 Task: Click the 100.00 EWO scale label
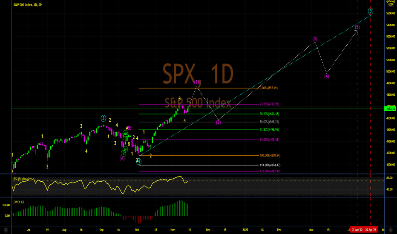point(6,205)
